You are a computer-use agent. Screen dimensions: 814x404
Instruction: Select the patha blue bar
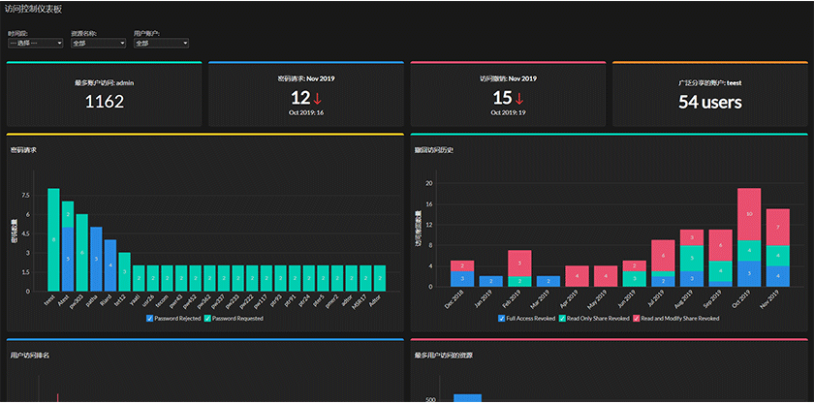point(96,259)
